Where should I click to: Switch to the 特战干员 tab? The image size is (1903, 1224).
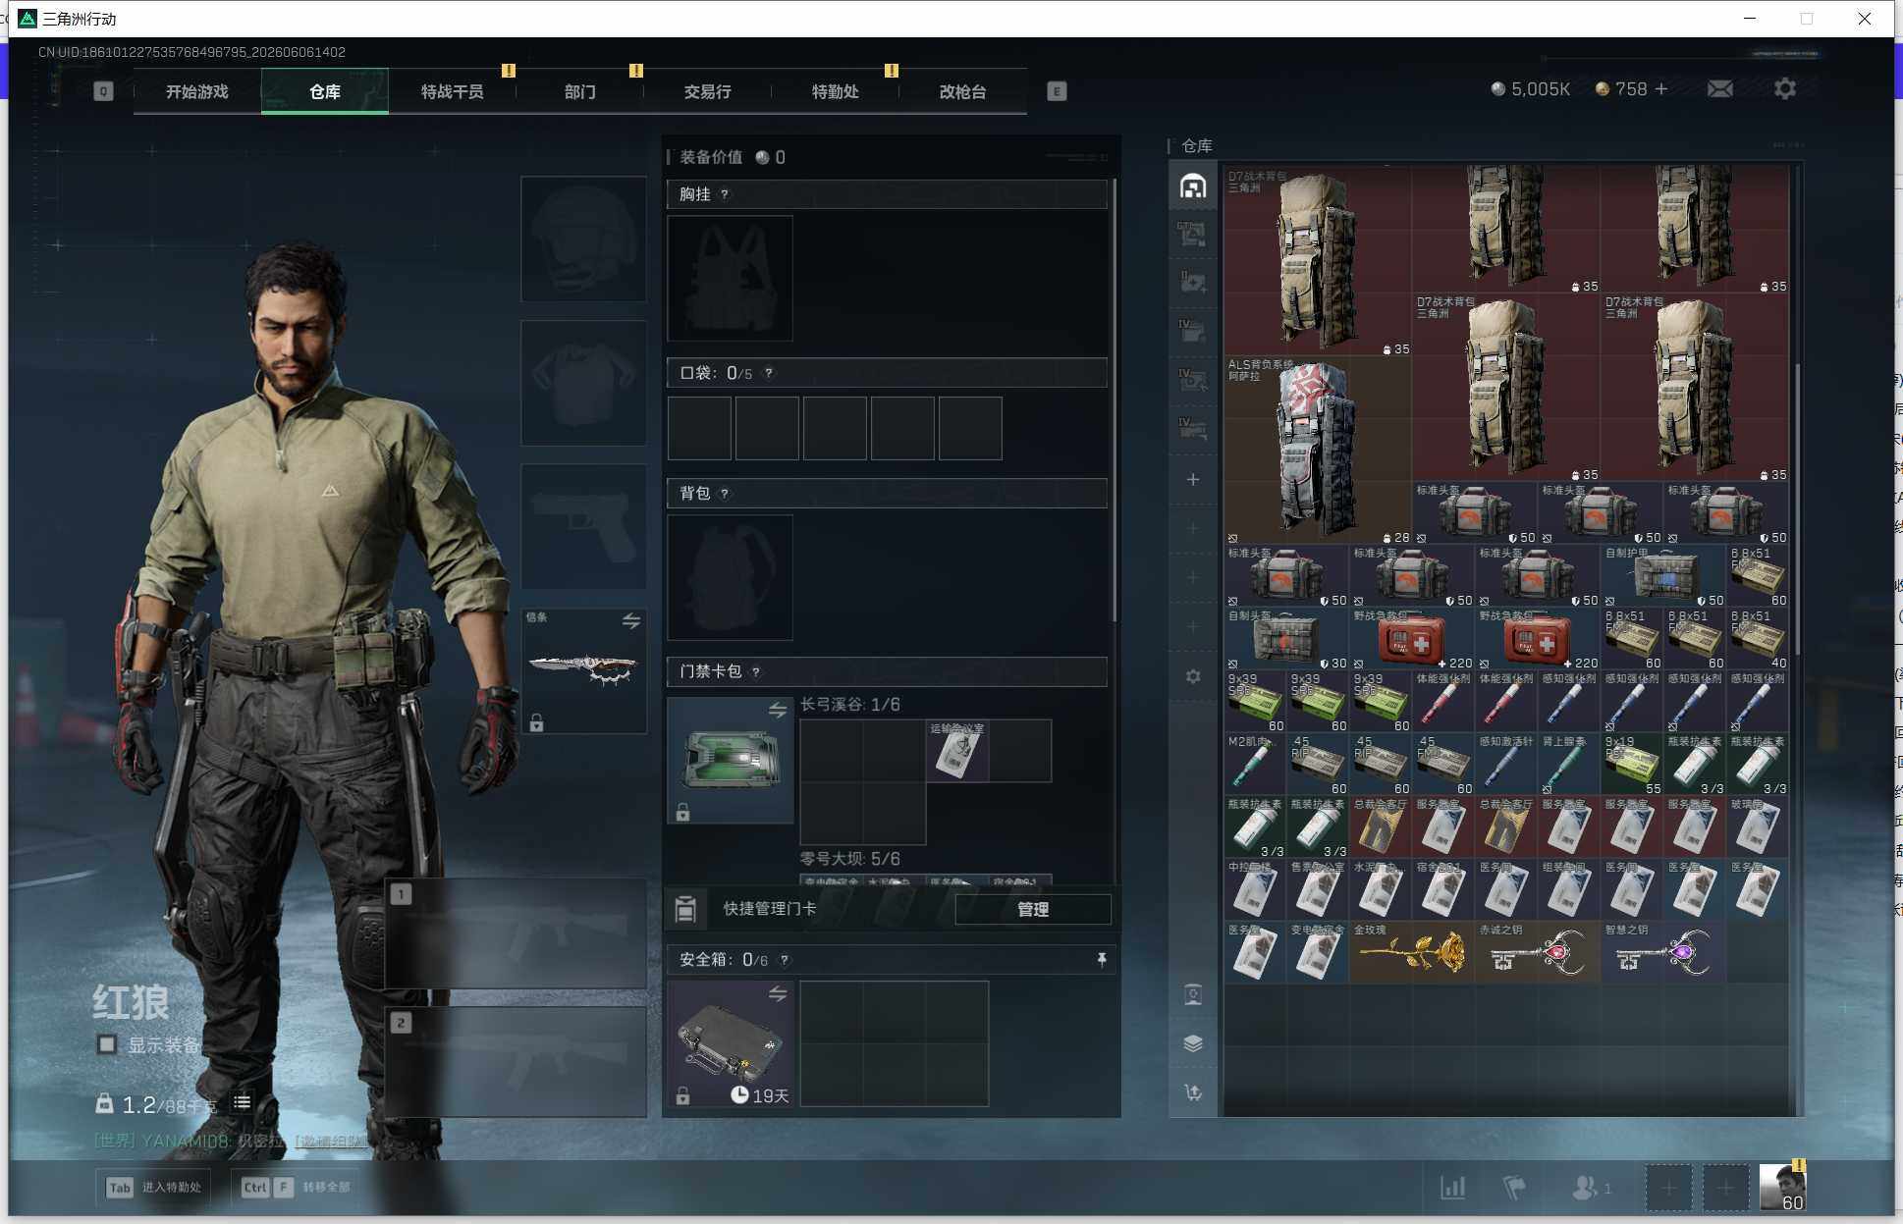[452, 91]
